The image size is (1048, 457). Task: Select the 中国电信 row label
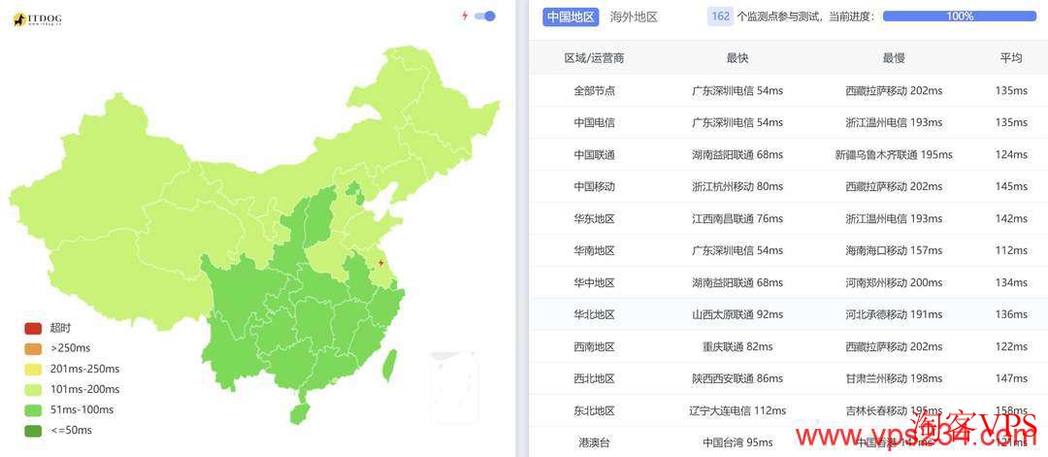(594, 122)
